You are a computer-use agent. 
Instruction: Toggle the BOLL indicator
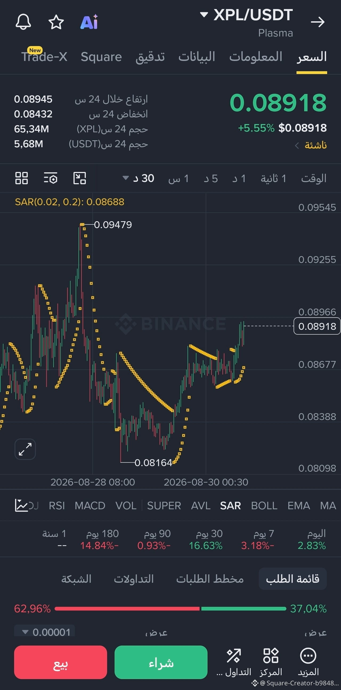pos(264,506)
